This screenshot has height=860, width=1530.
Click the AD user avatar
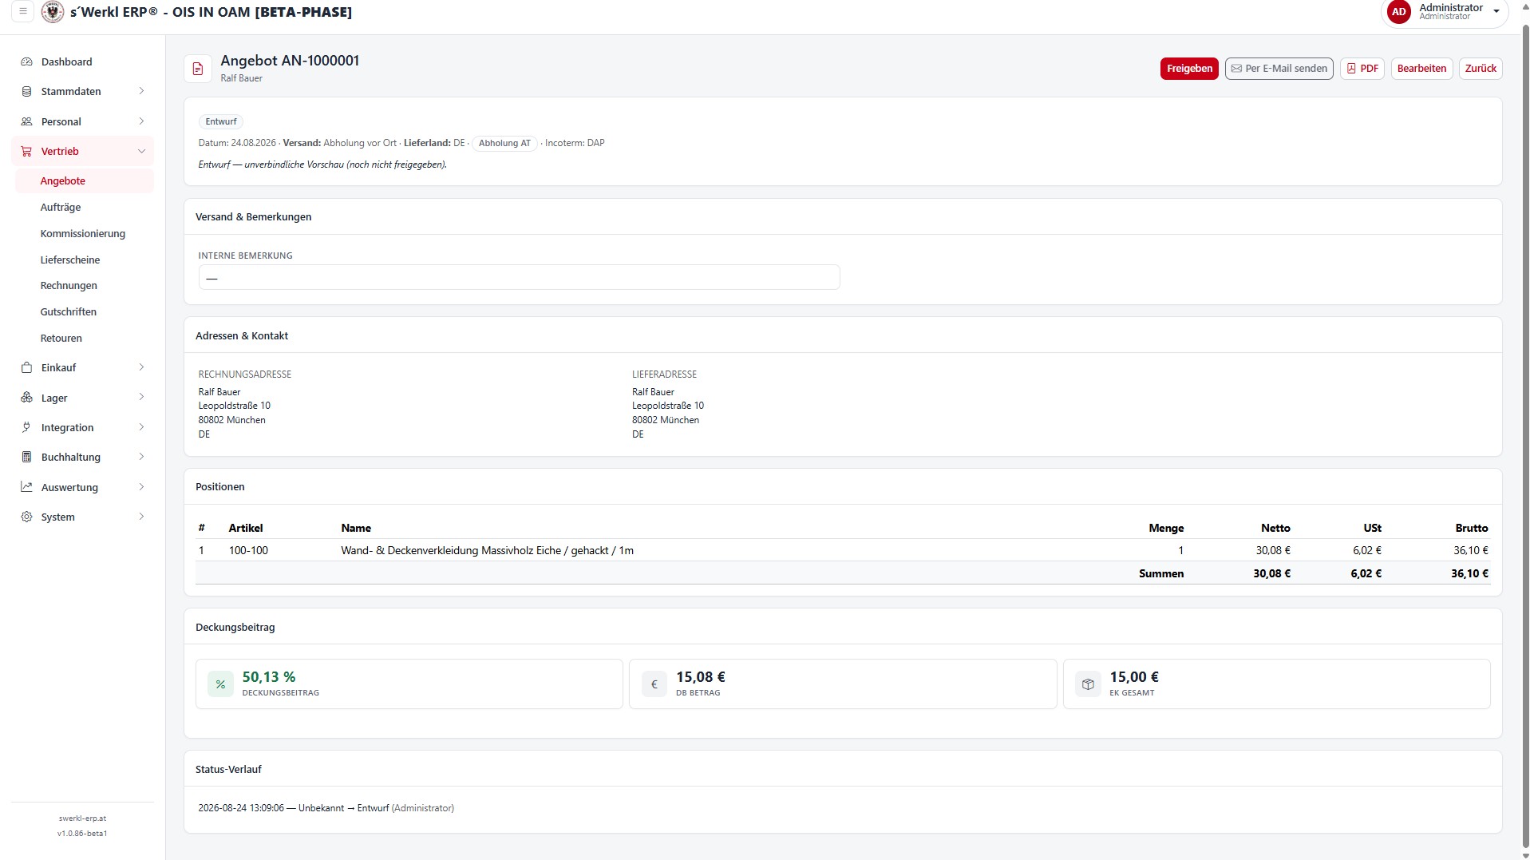click(x=1398, y=12)
